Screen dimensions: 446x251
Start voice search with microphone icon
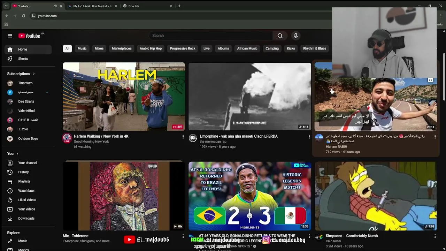295,36
